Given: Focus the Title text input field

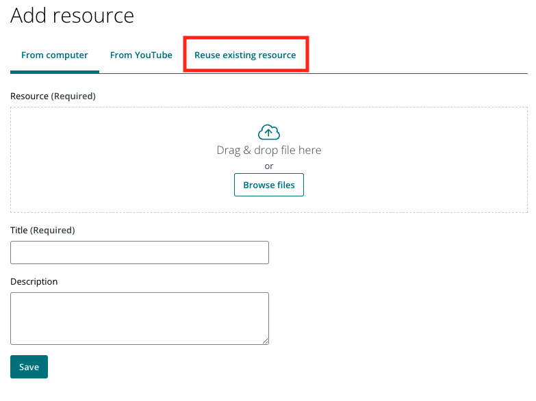Looking at the screenshot, I should point(140,253).
